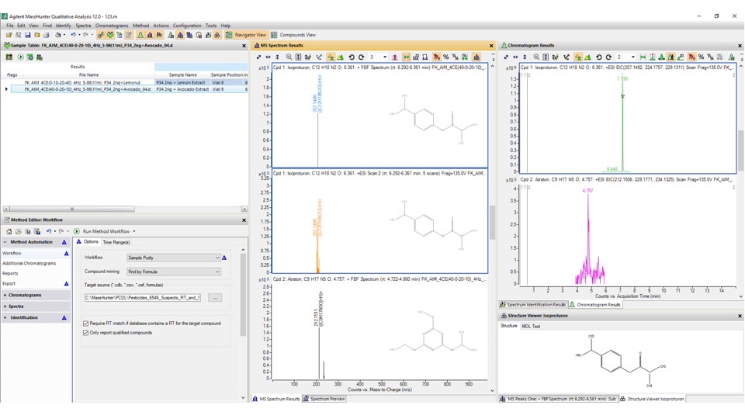
Task: Switch to Time Range(s) tab
Action: pos(116,242)
